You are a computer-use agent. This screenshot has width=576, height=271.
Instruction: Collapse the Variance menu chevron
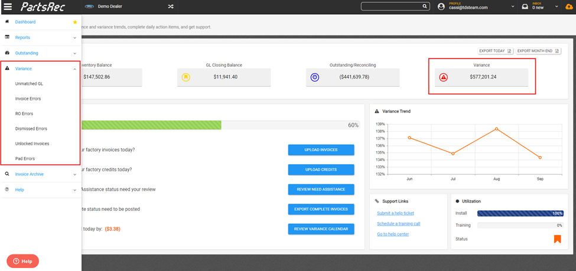click(x=74, y=68)
